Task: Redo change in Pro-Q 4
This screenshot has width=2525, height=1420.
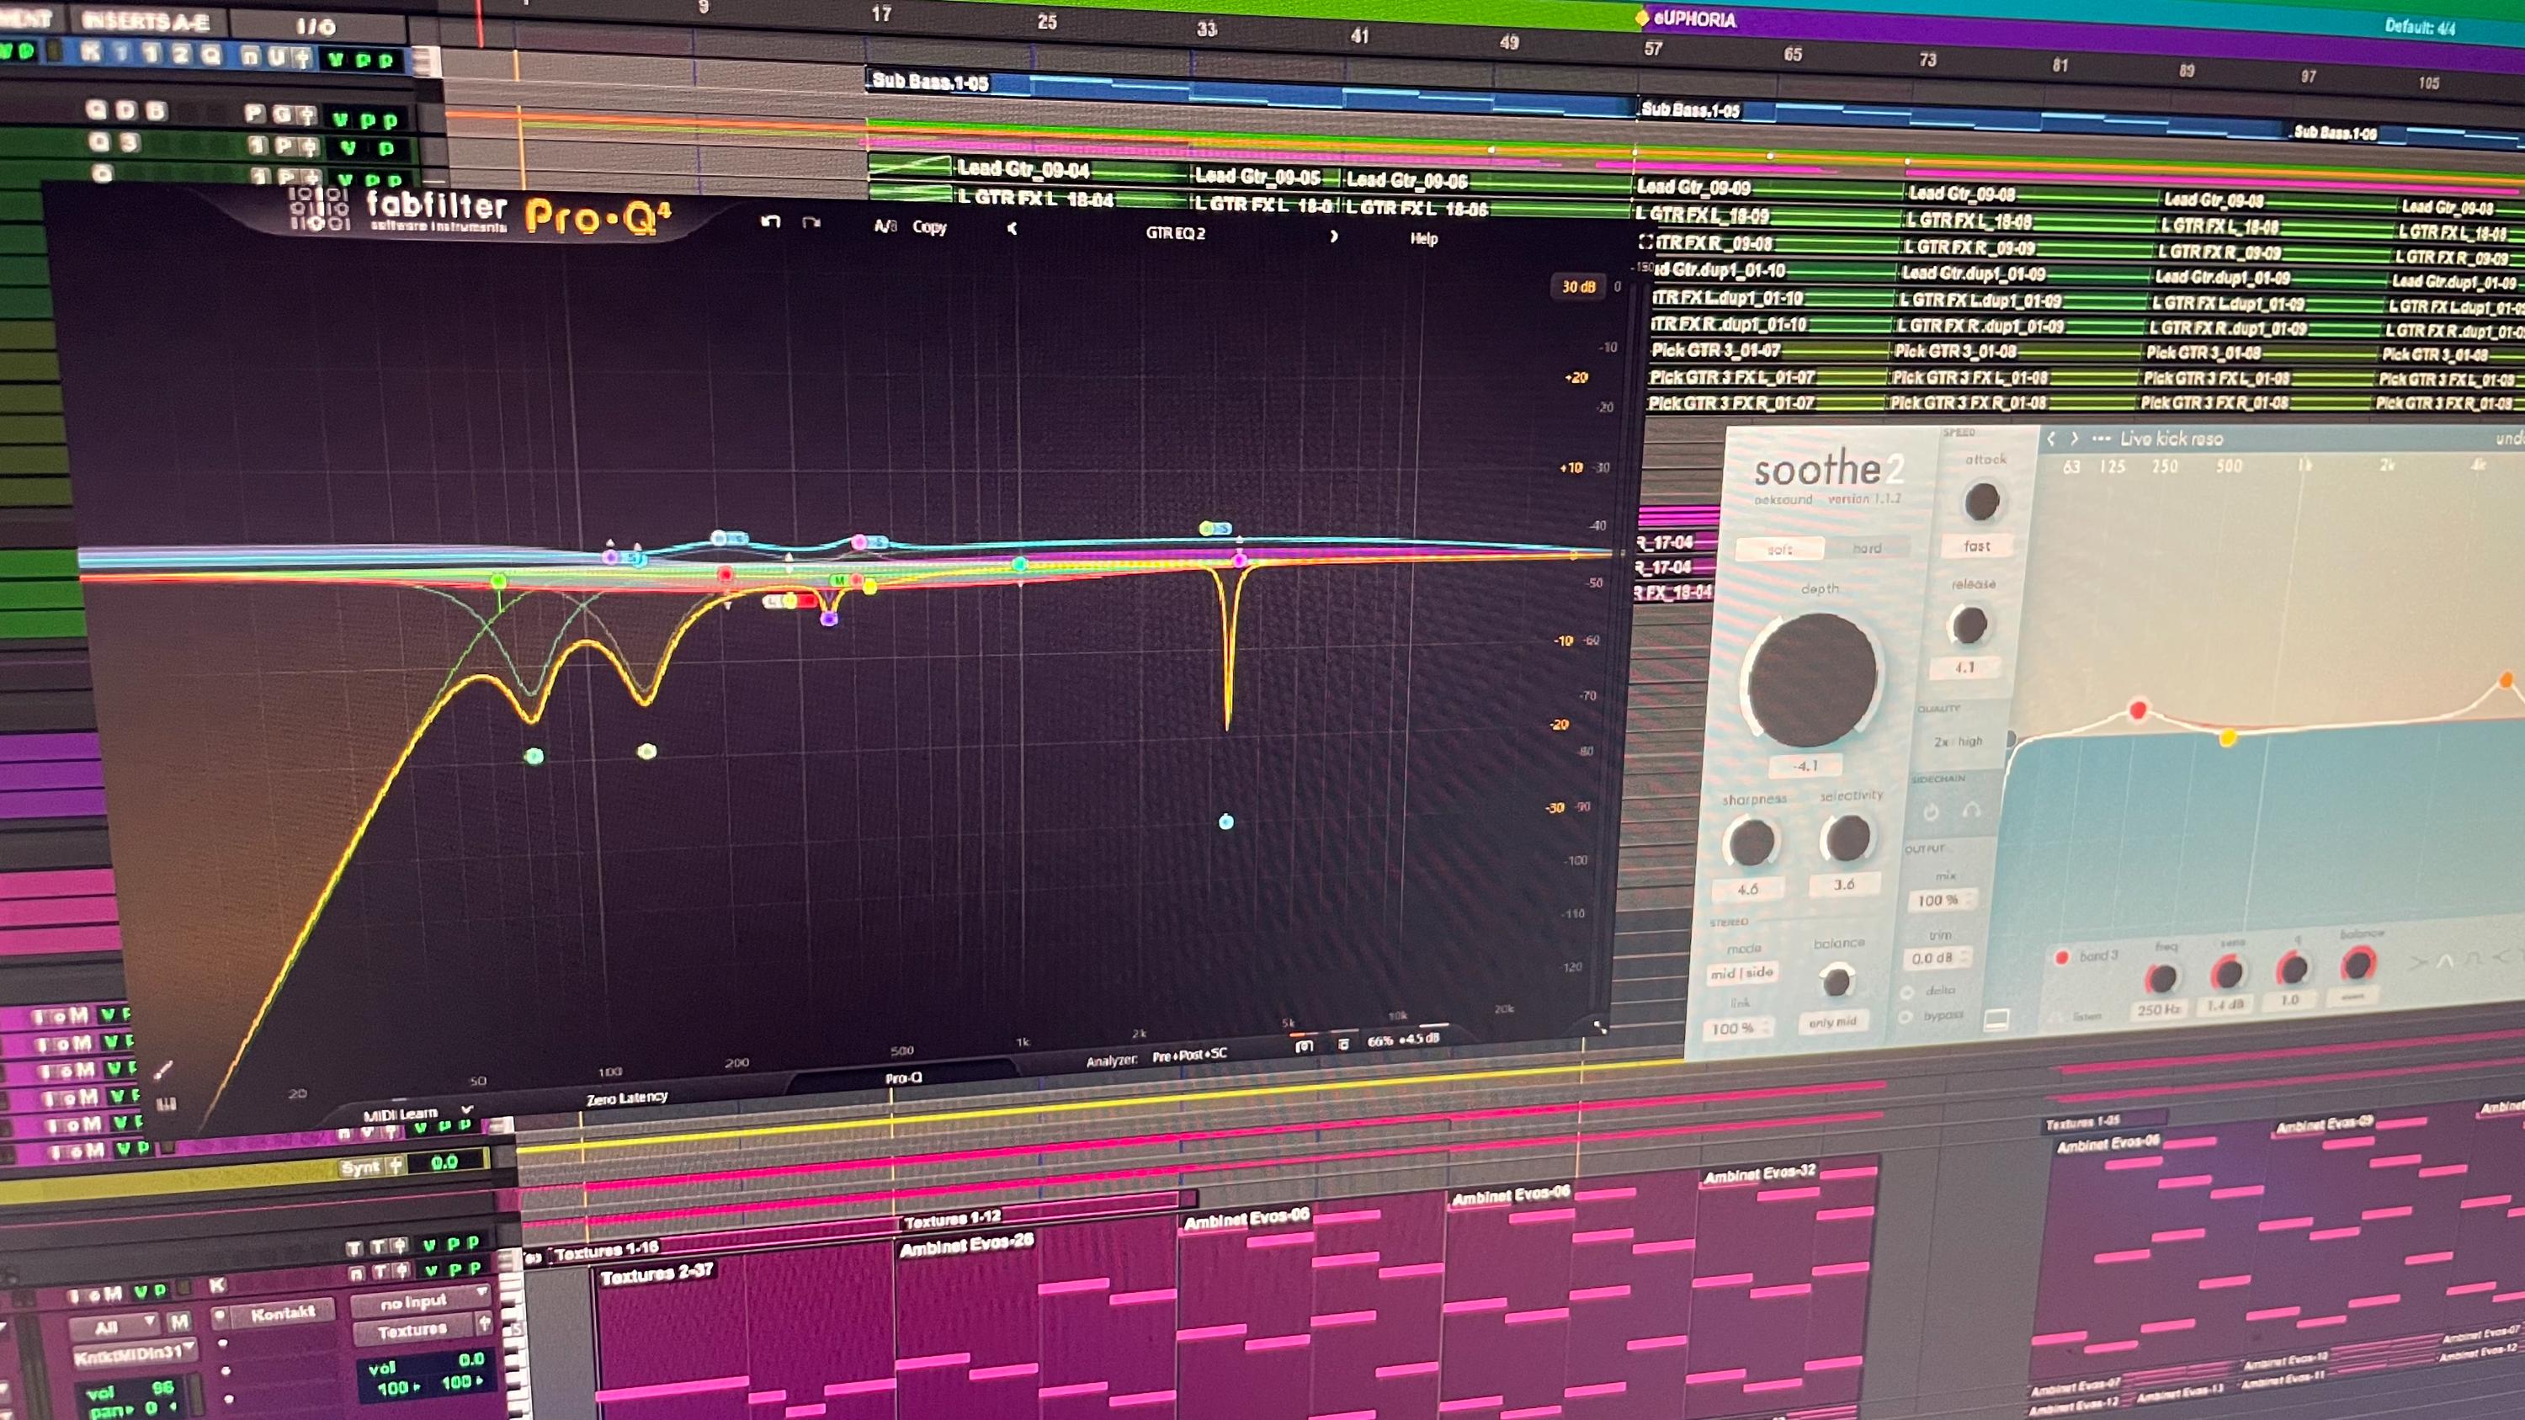Action: coord(811,223)
